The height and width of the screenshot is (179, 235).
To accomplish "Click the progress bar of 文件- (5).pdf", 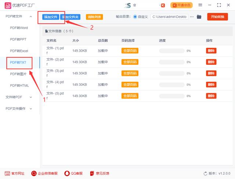I will (x=172, y=96).
